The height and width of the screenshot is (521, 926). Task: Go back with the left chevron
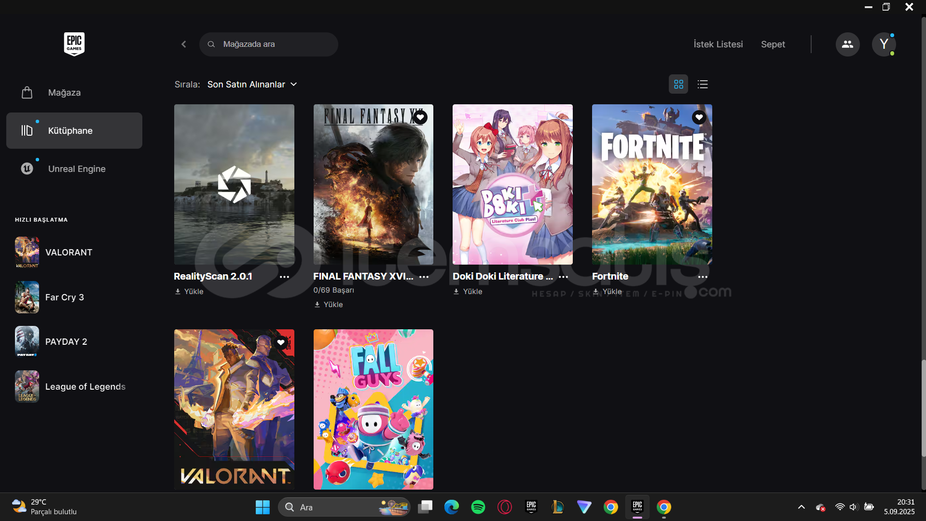click(x=184, y=44)
